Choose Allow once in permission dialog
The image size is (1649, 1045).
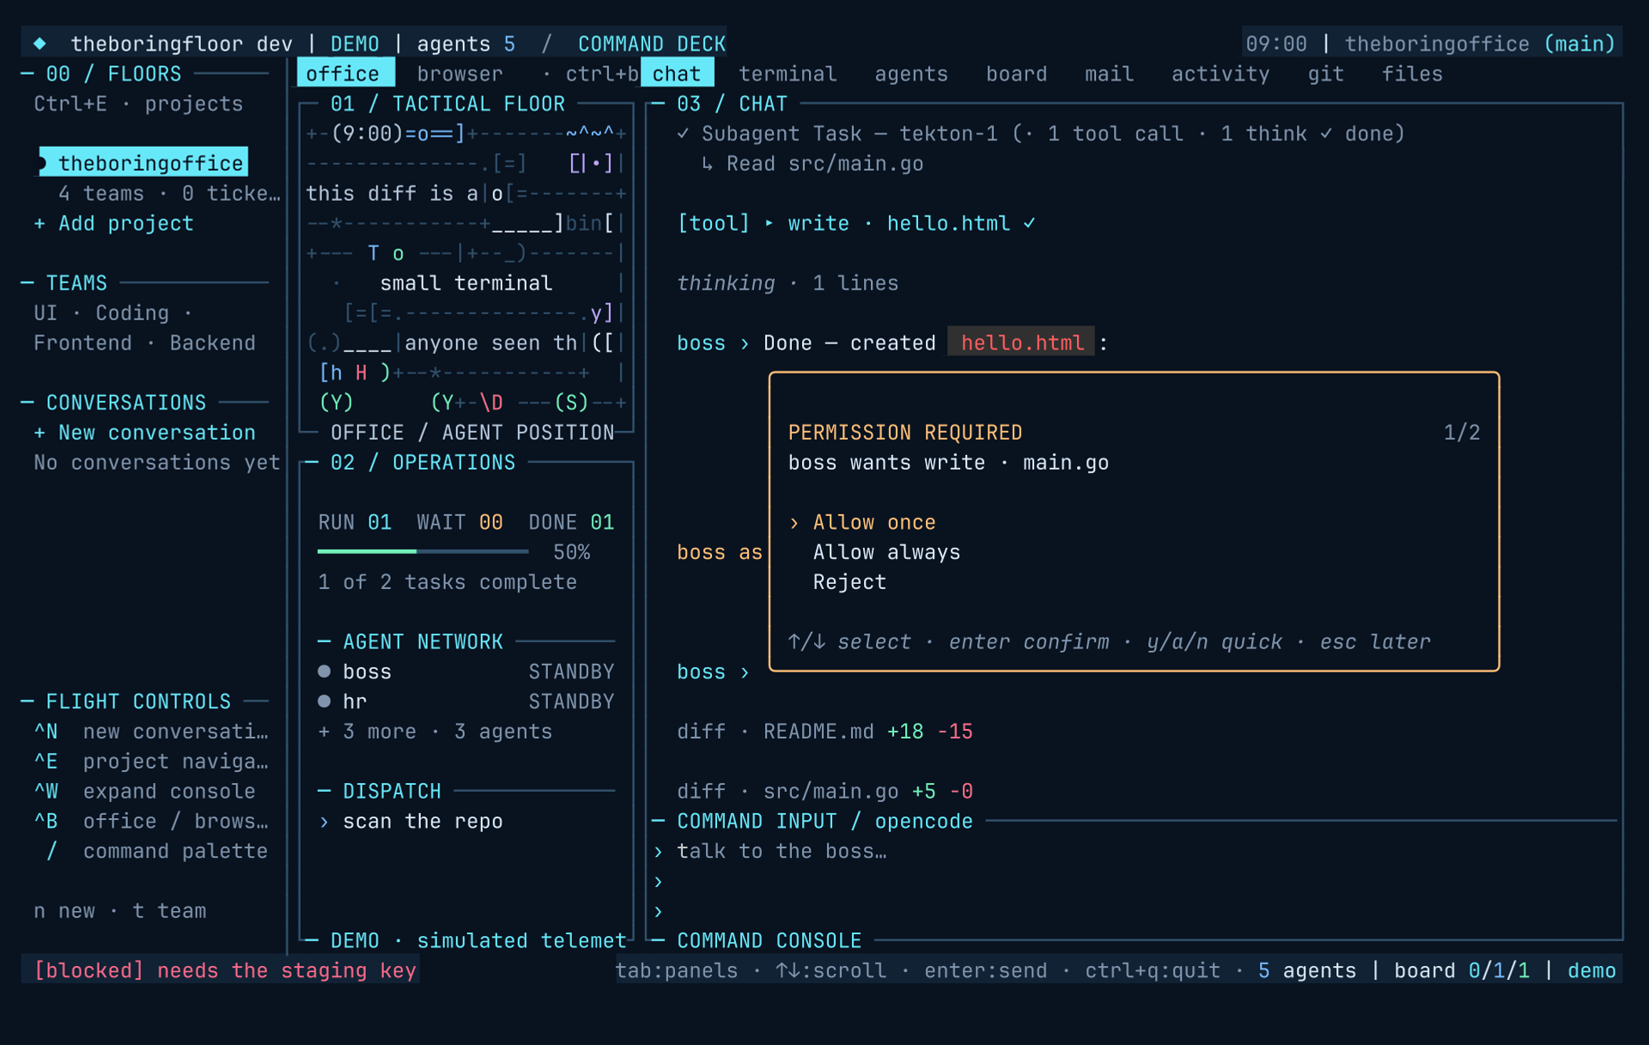874,522
